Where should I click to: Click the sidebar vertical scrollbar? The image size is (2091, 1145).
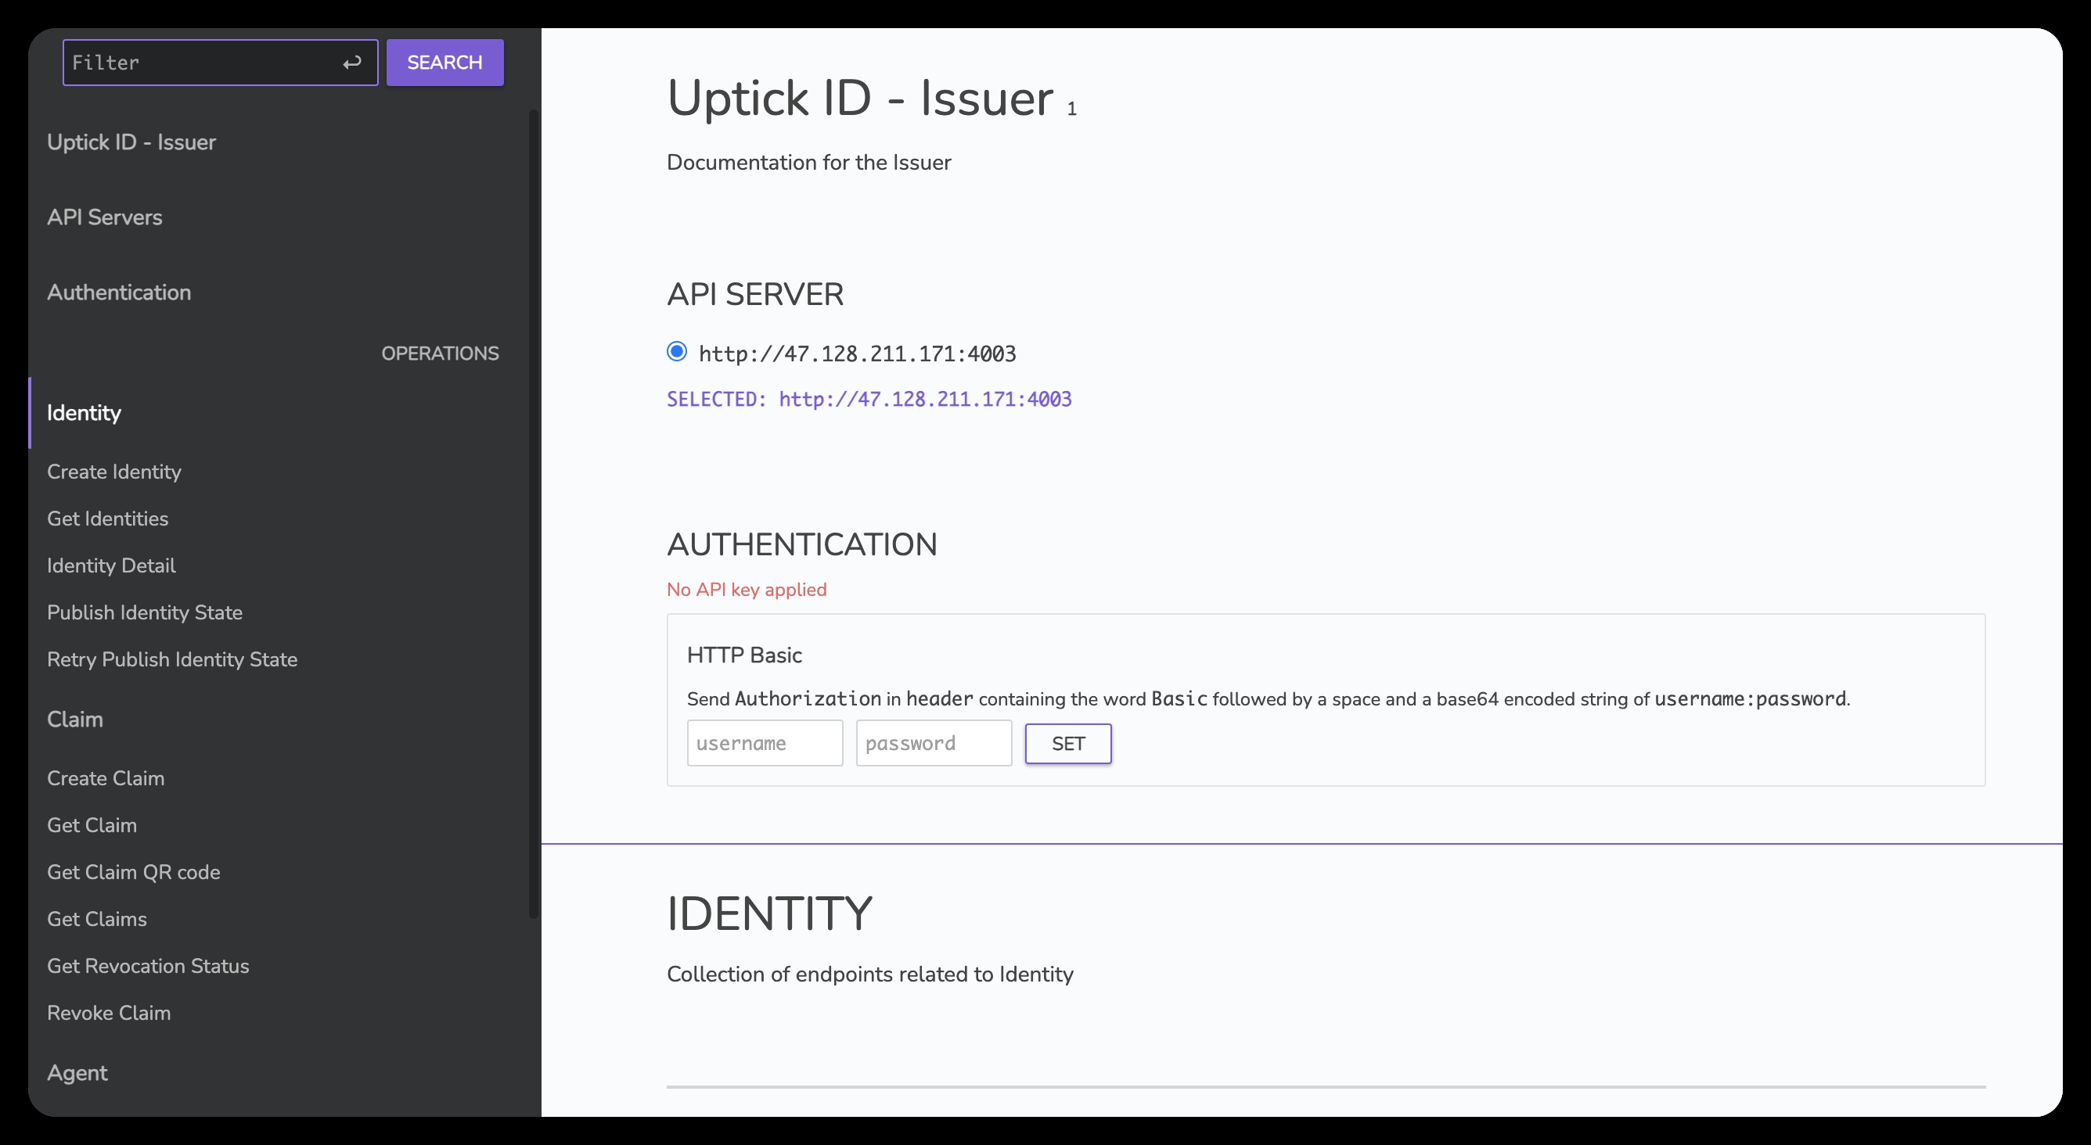click(533, 514)
